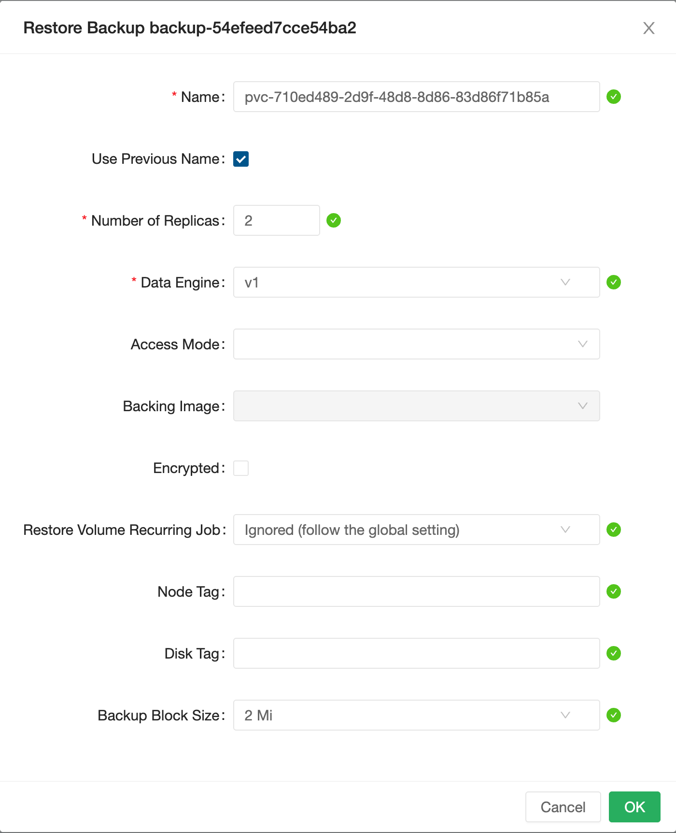Click the green check beside Backup Block Size
Screen dimensions: 676x833
pyautogui.click(x=614, y=715)
